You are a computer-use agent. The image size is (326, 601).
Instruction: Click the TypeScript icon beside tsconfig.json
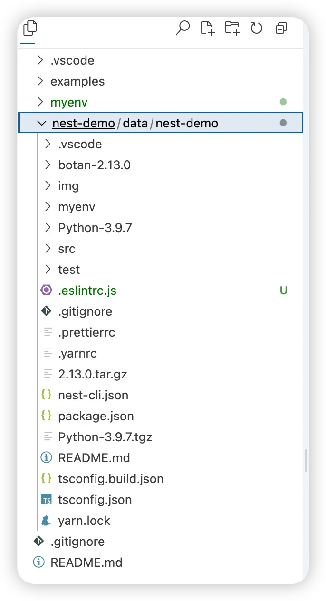tap(47, 500)
